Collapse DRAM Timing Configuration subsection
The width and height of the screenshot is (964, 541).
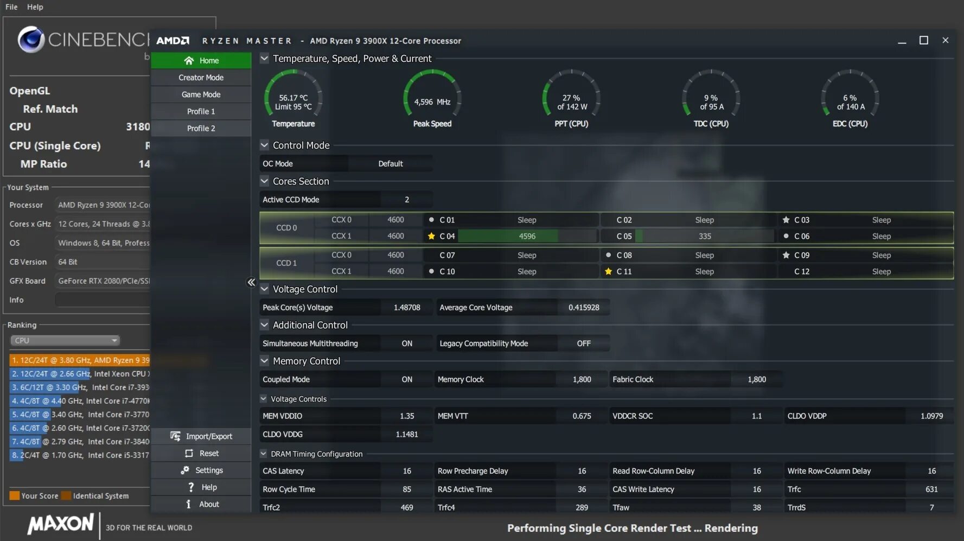[264, 453]
